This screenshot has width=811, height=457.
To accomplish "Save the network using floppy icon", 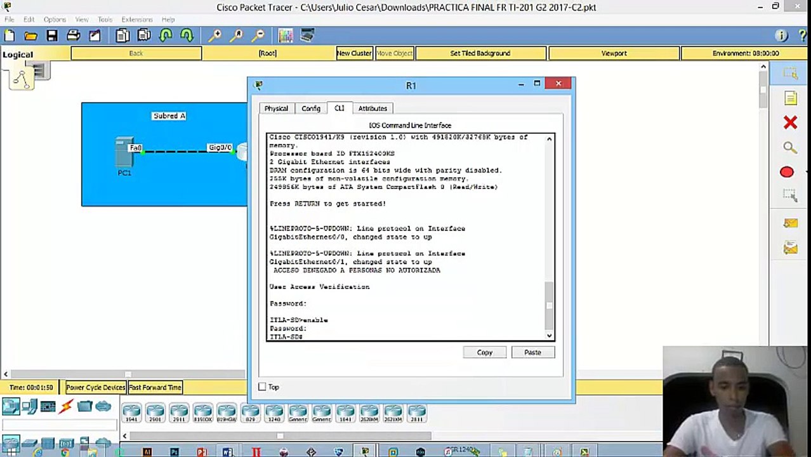I will [x=52, y=36].
